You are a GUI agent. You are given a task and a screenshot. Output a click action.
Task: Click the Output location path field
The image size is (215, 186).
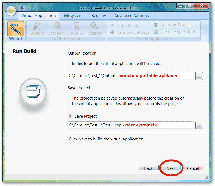tap(131, 76)
